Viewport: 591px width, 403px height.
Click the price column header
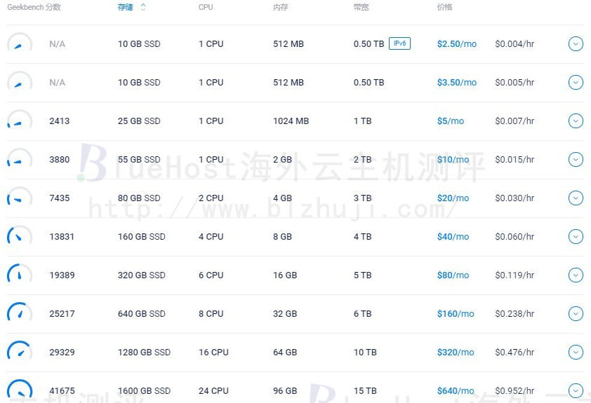[444, 7]
